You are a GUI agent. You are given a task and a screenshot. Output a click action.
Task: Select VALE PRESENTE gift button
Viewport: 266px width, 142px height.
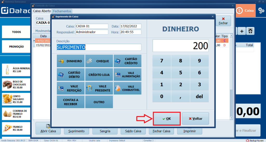(x=99, y=88)
